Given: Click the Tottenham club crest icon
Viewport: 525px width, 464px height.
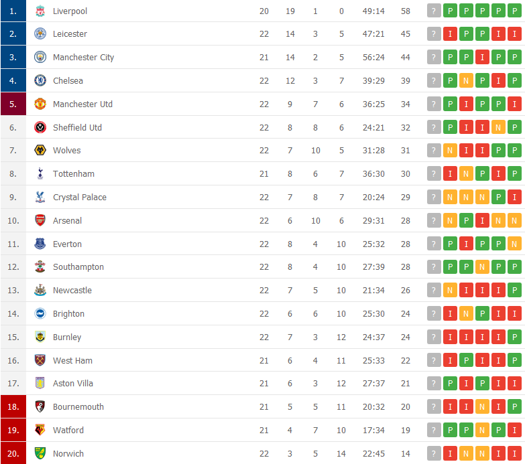Looking at the screenshot, I should click(40, 174).
